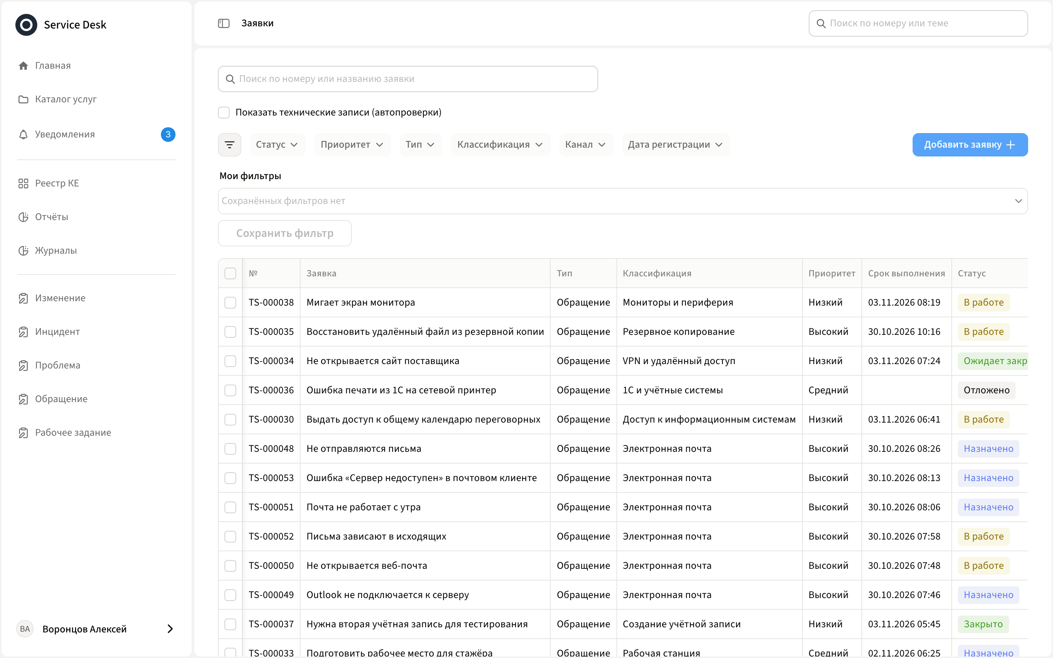
Task: Click top search field by number or theme
Action: (x=918, y=23)
